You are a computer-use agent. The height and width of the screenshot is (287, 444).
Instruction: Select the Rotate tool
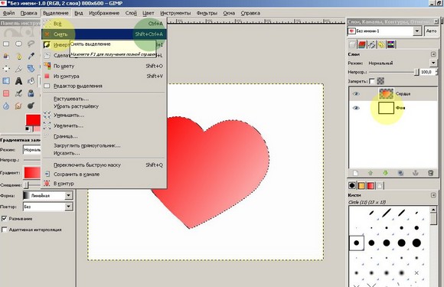coord(31,68)
